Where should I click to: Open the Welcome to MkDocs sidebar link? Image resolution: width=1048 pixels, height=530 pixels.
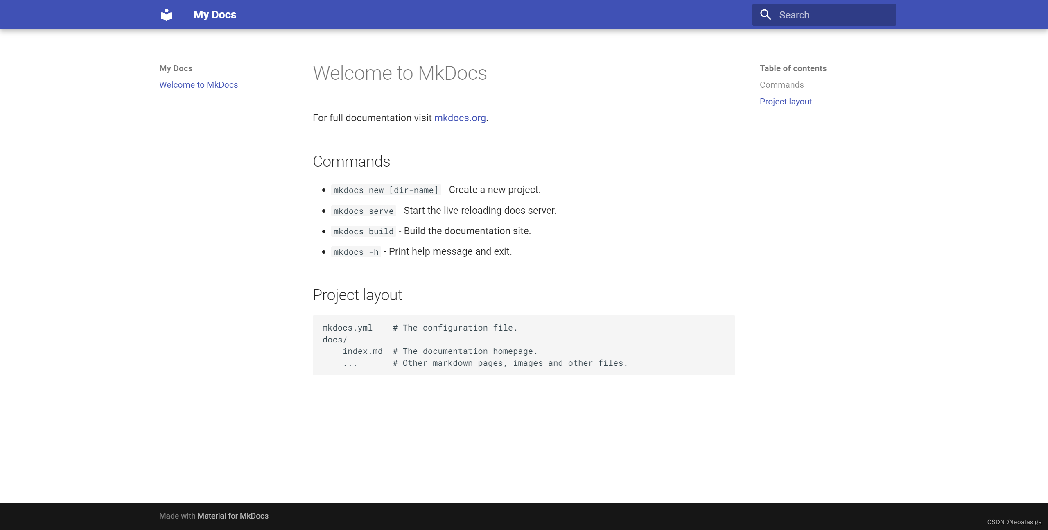pos(199,85)
